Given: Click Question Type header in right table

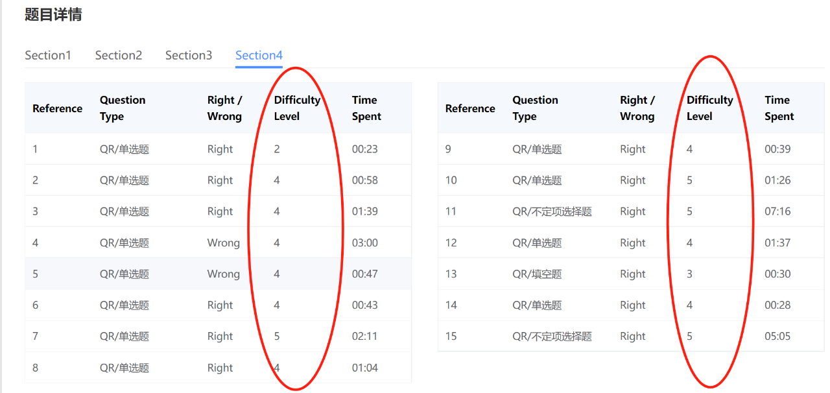Looking at the screenshot, I should pos(535,108).
